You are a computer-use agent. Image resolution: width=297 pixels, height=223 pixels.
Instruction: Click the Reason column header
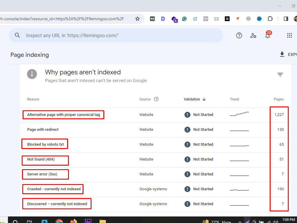(x=33, y=99)
